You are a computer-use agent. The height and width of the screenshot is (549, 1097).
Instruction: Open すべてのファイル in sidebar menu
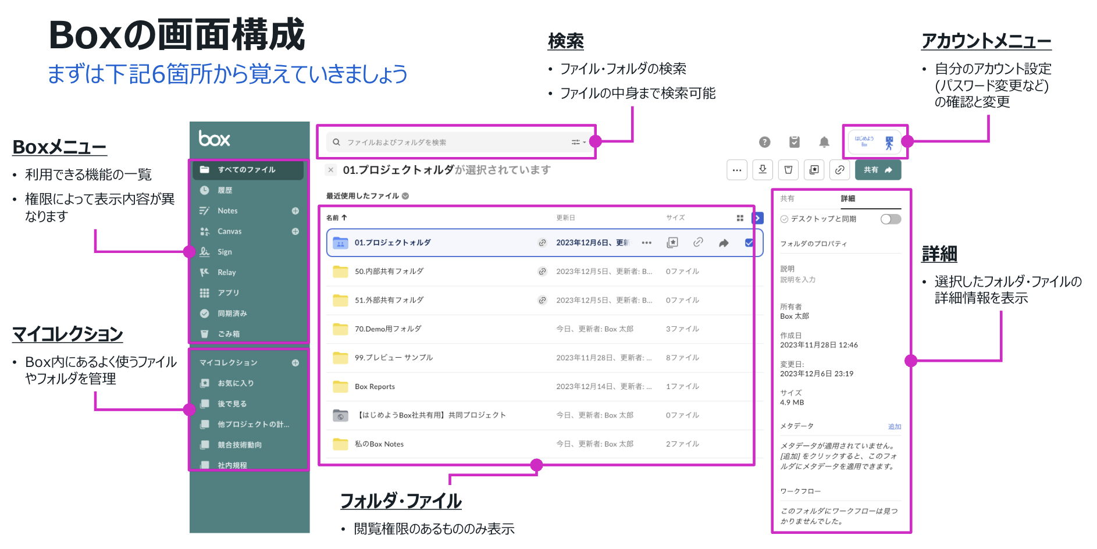(x=247, y=170)
